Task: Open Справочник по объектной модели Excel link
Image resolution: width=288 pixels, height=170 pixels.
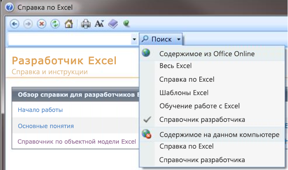Action: 77,141
